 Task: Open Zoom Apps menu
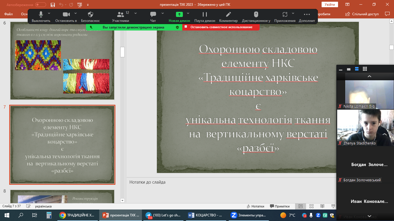coord(285,17)
